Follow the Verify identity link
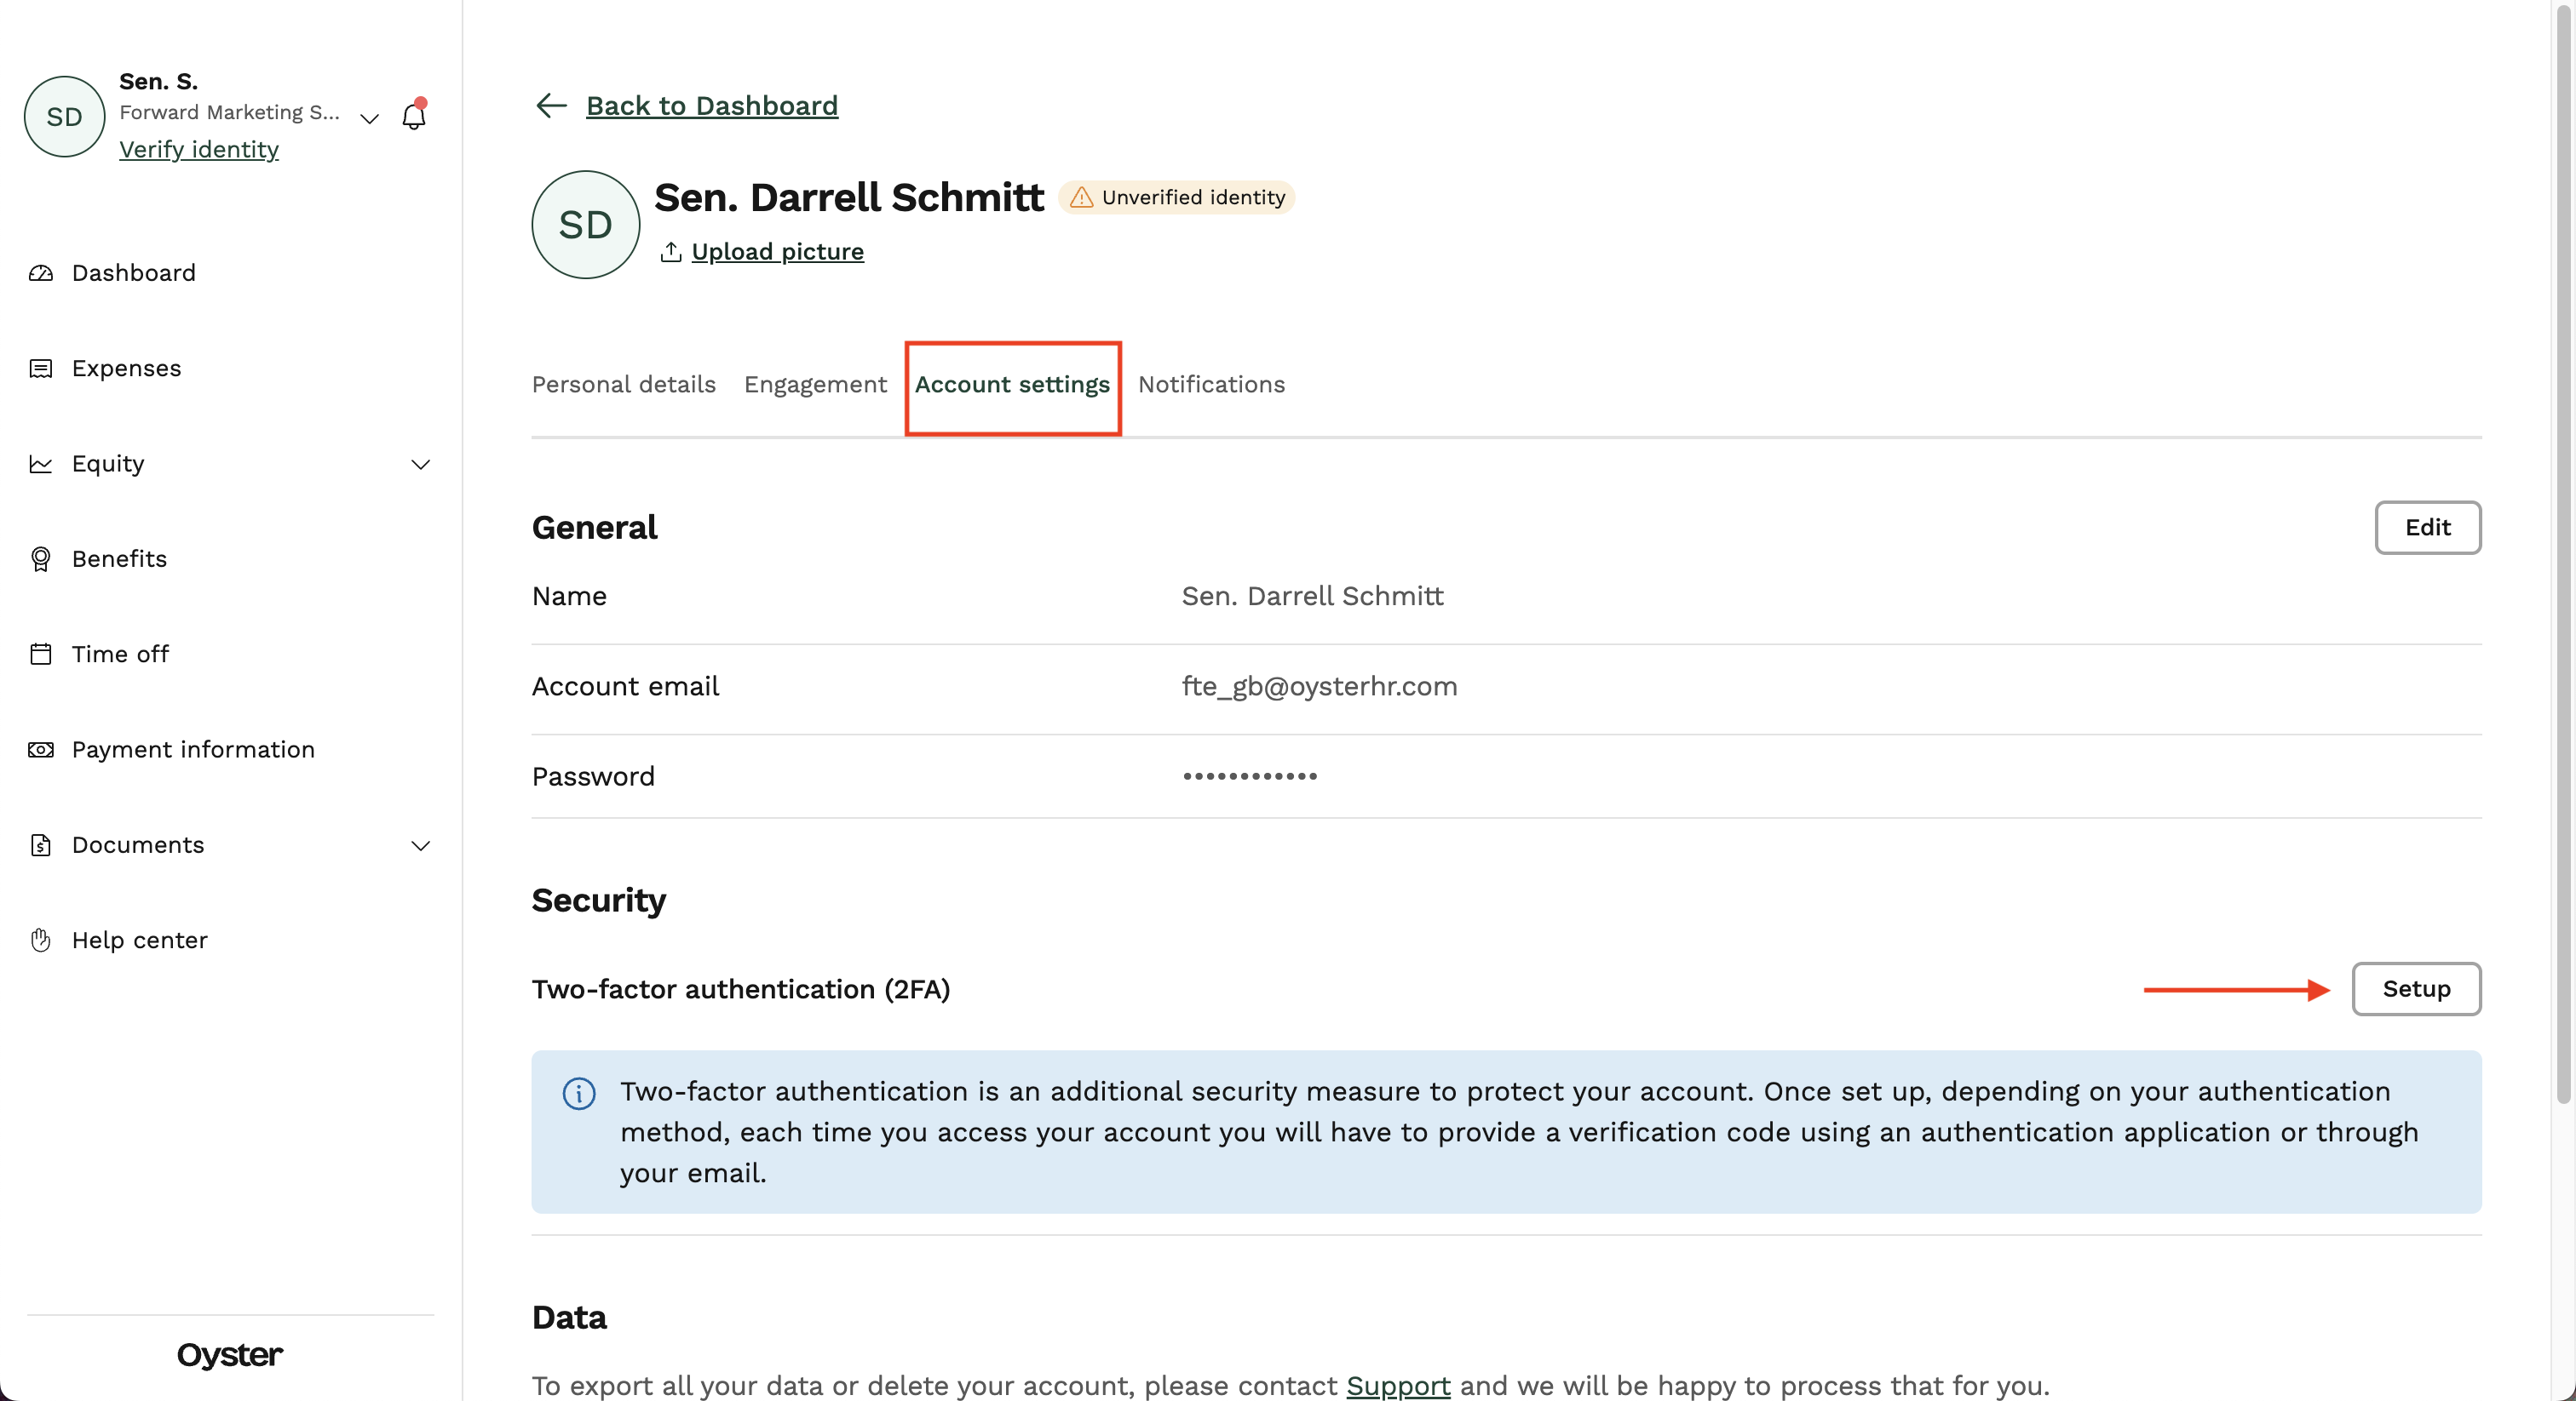The width and height of the screenshot is (2576, 1401). pyautogui.click(x=199, y=150)
